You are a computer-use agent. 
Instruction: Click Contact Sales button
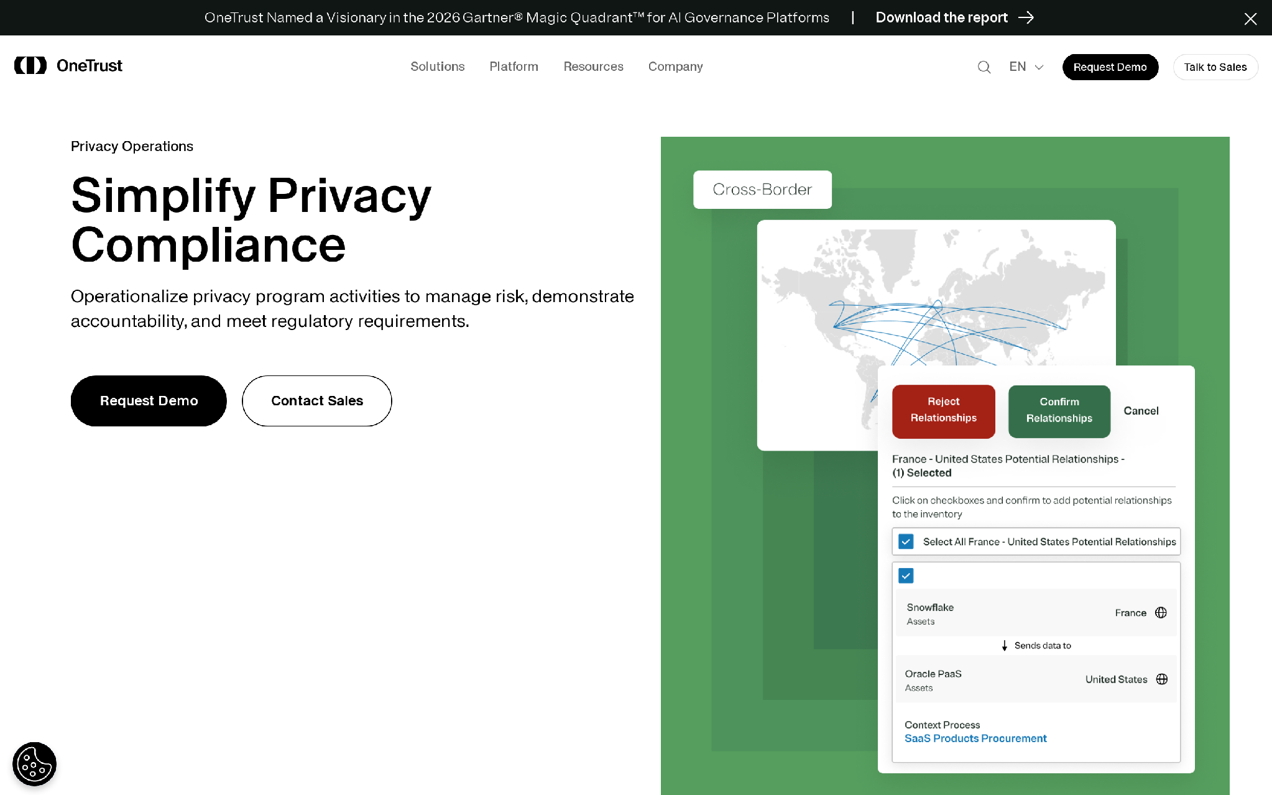[x=316, y=401]
